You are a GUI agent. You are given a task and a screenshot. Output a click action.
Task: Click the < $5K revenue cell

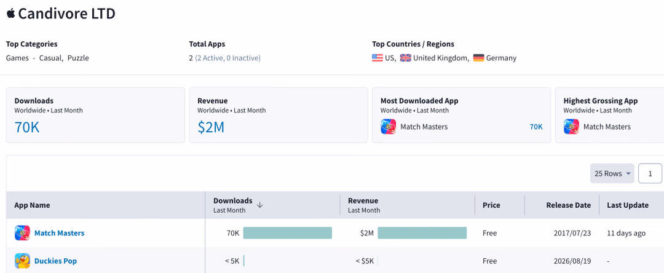365,261
